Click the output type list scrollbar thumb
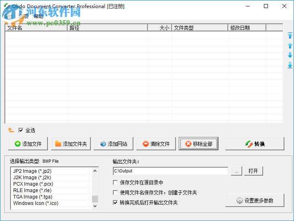The width and height of the screenshot is (294, 221). tap(95, 199)
